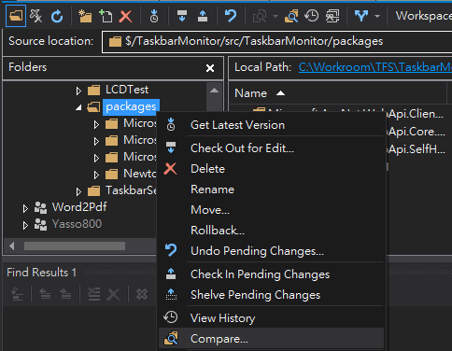Viewport: 452px width, 351px height.
Task: Select the Word2Pdf team project
Action: [79, 207]
